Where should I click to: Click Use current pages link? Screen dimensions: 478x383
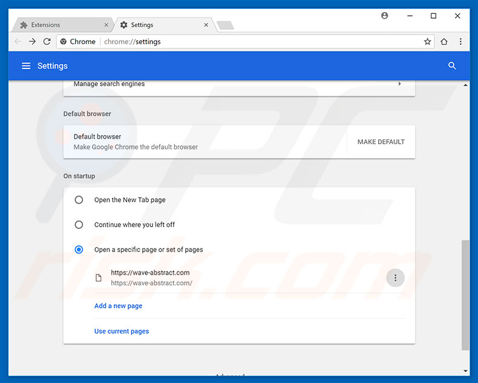pos(122,331)
